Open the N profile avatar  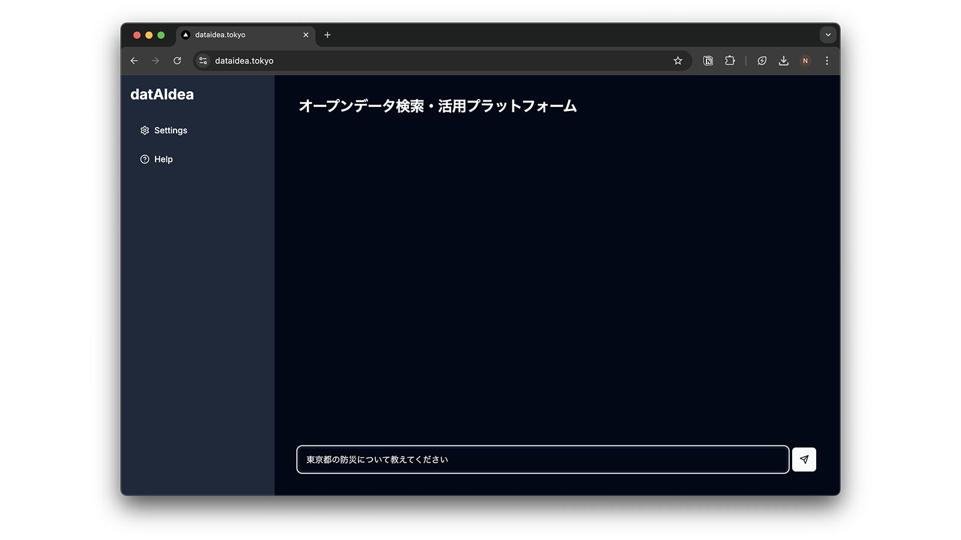coord(805,61)
